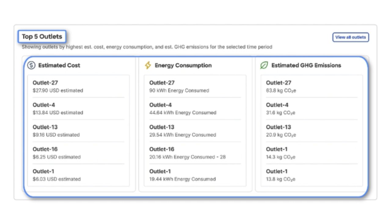
Task: Click the Top 5 Outlets heading
Action: click(42, 36)
